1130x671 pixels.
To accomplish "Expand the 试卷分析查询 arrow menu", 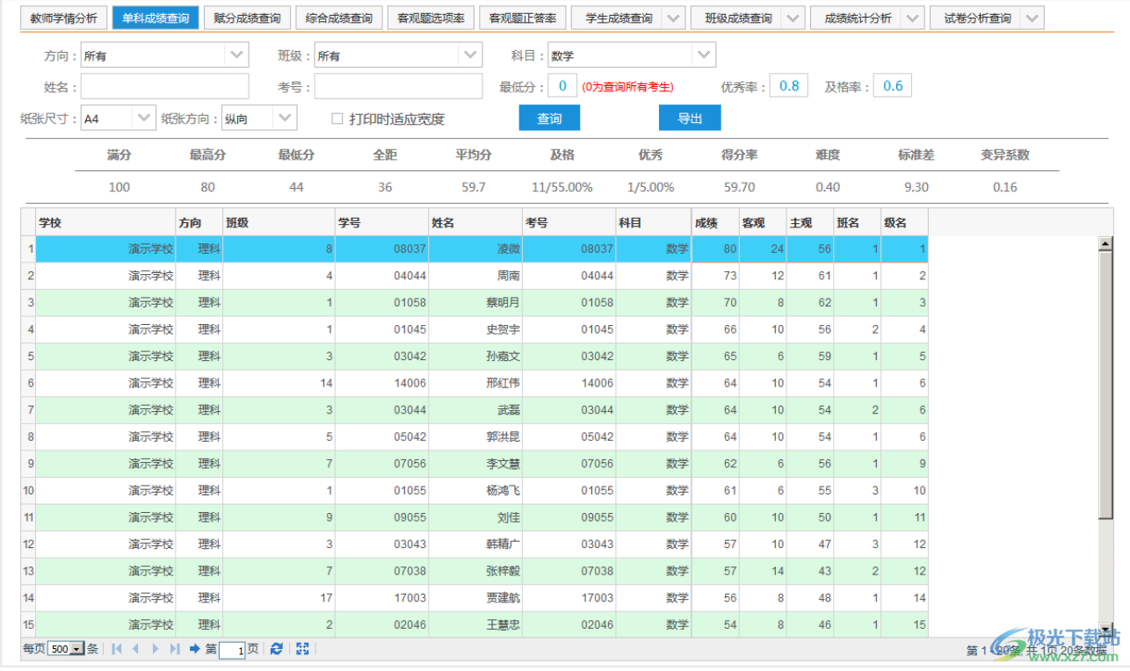I will pos(1032,18).
